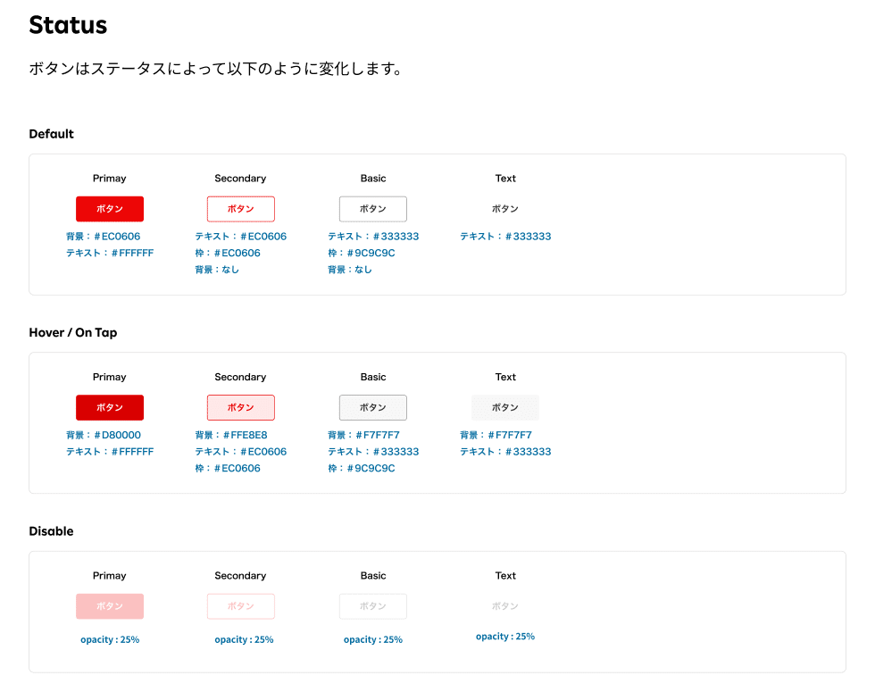Click the Text label in Disable section

[x=505, y=576]
